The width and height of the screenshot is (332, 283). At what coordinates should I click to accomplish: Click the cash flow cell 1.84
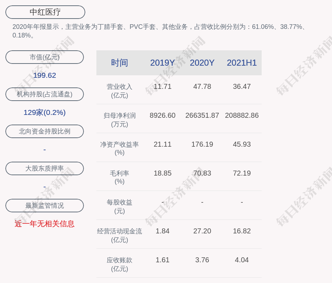[163, 231]
